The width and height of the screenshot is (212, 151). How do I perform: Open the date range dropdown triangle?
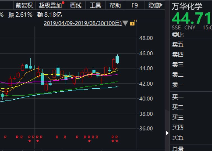pyautogui.click(x=125, y=23)
